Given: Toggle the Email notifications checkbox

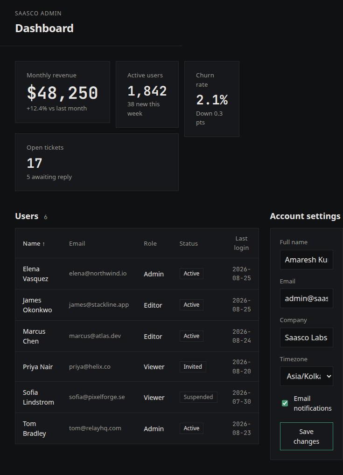Looking at the screenshot, I should (285, 403).
